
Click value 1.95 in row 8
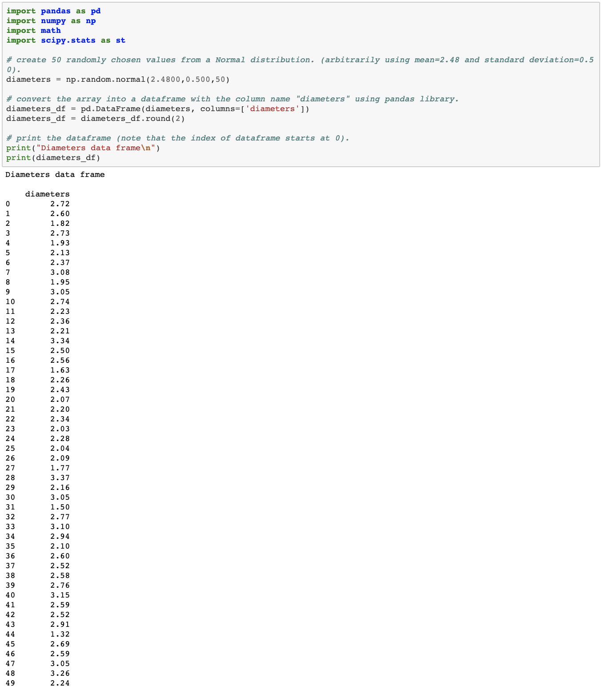(x=60, y=282)
